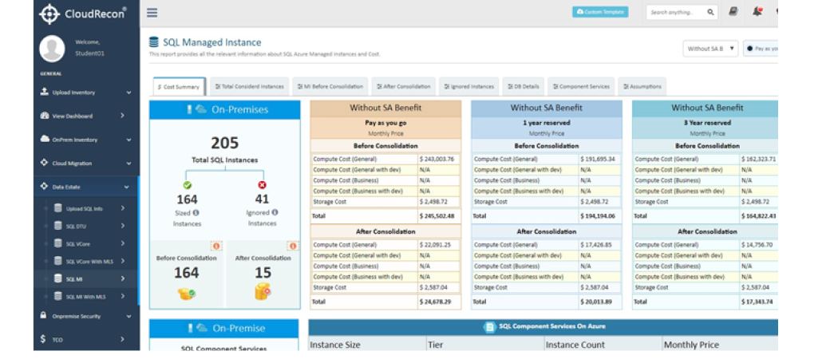Click the Upload Inventory upload icon
Viewport: 822px width, 359px height.
click(x=45, y=92)
